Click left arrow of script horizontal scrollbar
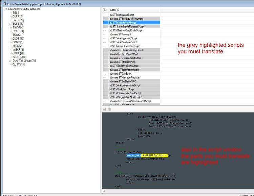Image resolution: width=254 pixels, height=196 pixels. tap(104, 191)
